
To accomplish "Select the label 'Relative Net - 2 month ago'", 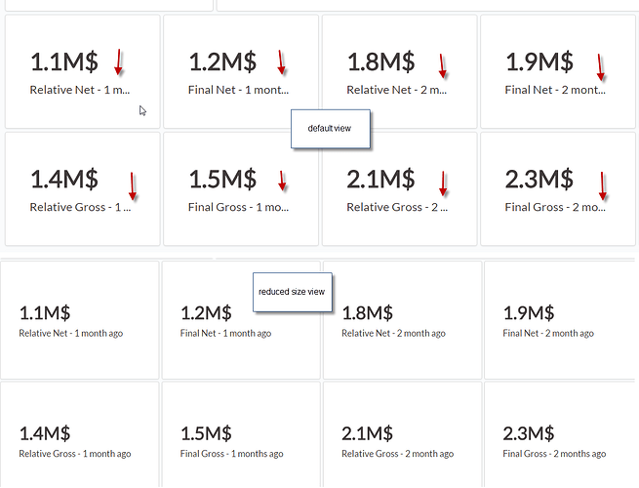I will coord(394,333).
